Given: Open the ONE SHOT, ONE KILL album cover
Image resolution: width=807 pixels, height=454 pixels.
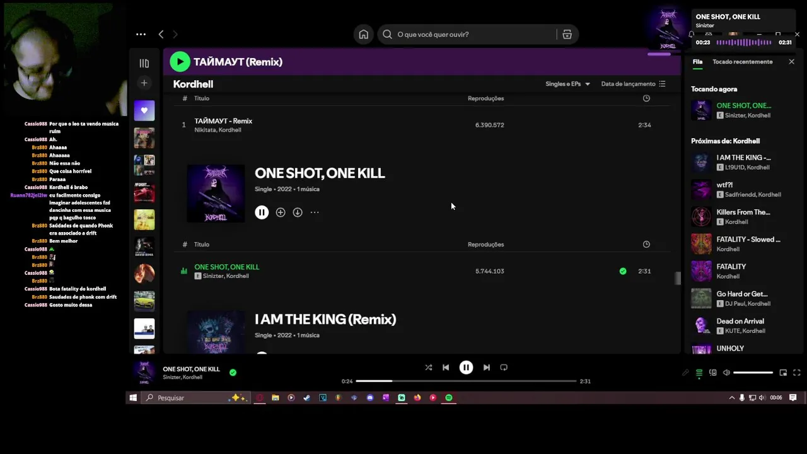Looking at the screenshot, I should pyautogui.click(x=216, y=193).
